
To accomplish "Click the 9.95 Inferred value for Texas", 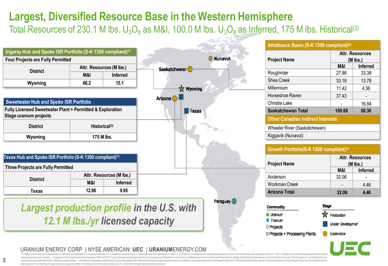I will coord(124,190).
